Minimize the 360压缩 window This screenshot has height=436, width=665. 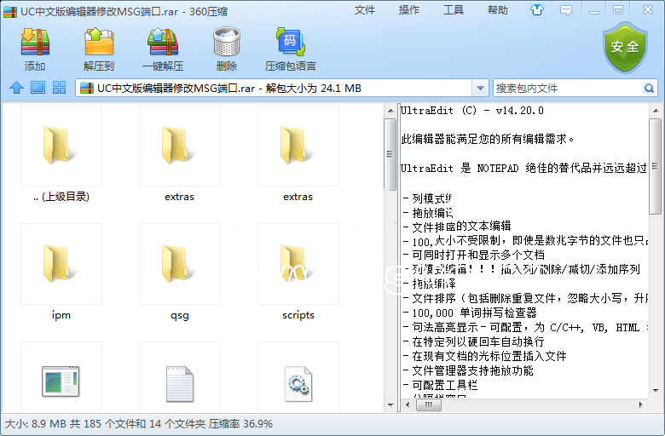pyautogui.click(x=594, y=10)
